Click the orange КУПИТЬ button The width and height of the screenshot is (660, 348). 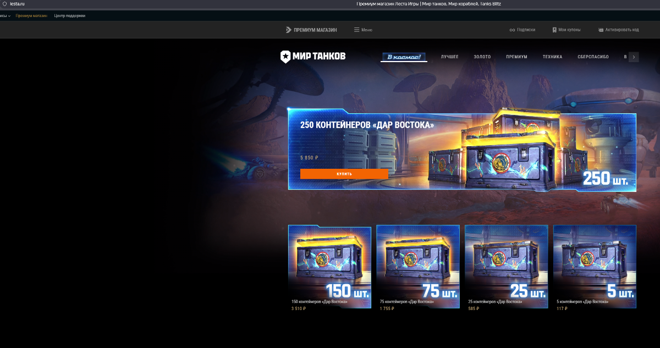coord(344,174)
